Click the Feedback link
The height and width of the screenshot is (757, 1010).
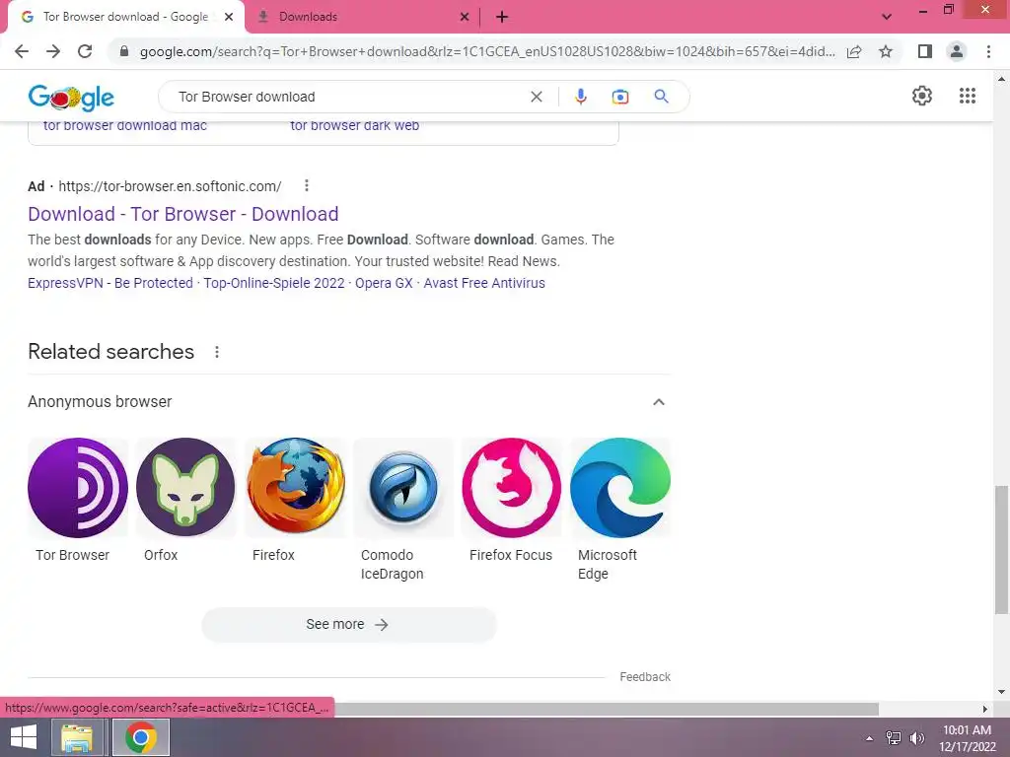click(645, 677)
